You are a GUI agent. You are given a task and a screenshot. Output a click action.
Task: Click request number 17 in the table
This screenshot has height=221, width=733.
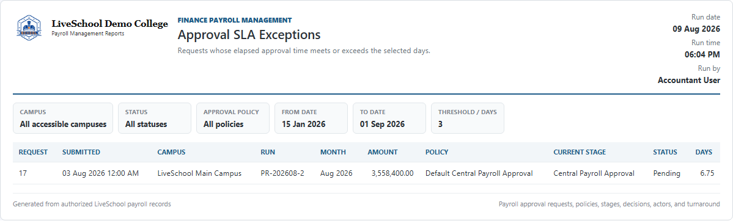(23, 173)
